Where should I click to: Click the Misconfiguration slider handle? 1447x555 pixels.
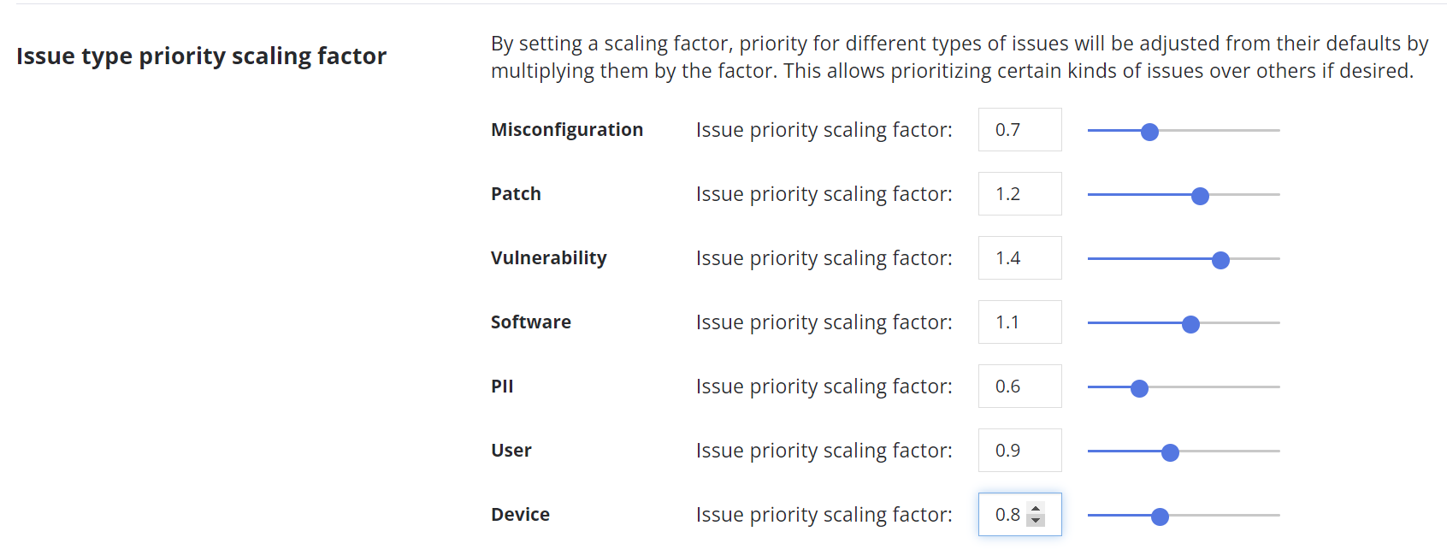[1150, 132]
